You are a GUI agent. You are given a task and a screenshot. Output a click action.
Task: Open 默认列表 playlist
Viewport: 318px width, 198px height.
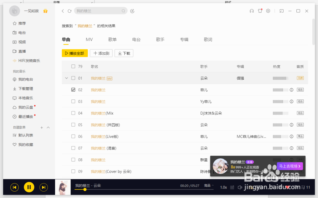click(x=23, y=135)
